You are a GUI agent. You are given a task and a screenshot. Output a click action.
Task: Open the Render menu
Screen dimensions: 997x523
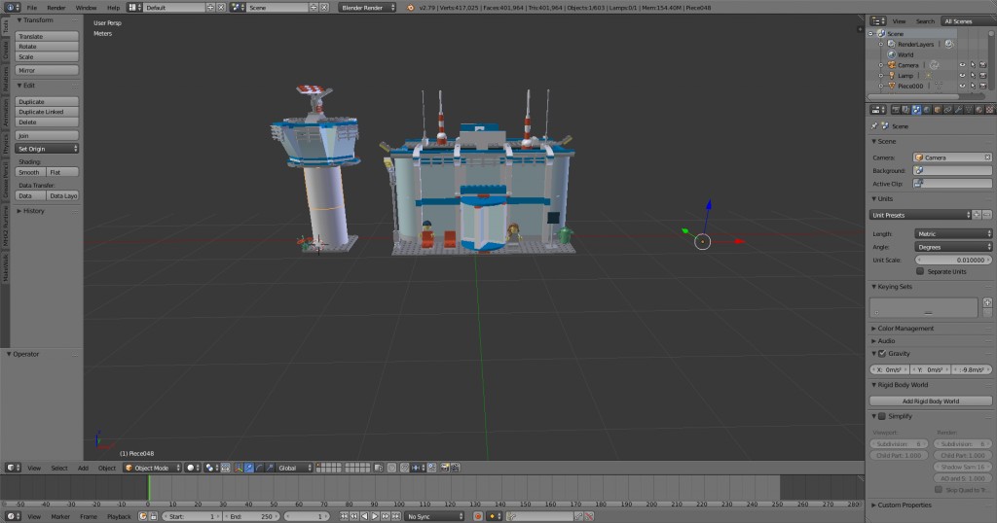55,8
